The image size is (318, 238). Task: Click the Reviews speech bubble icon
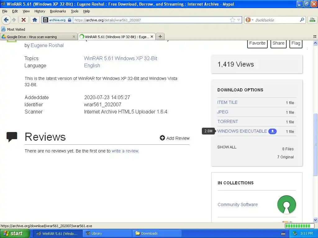click(x=12, y=137)
